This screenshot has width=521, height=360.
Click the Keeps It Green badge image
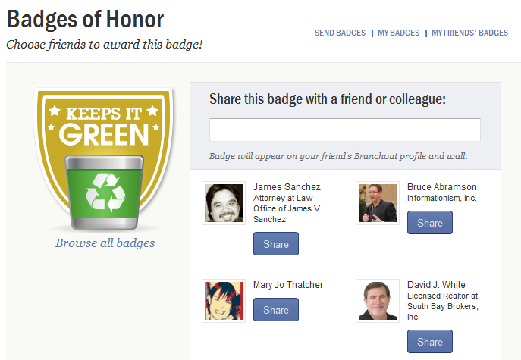point(104,160)
